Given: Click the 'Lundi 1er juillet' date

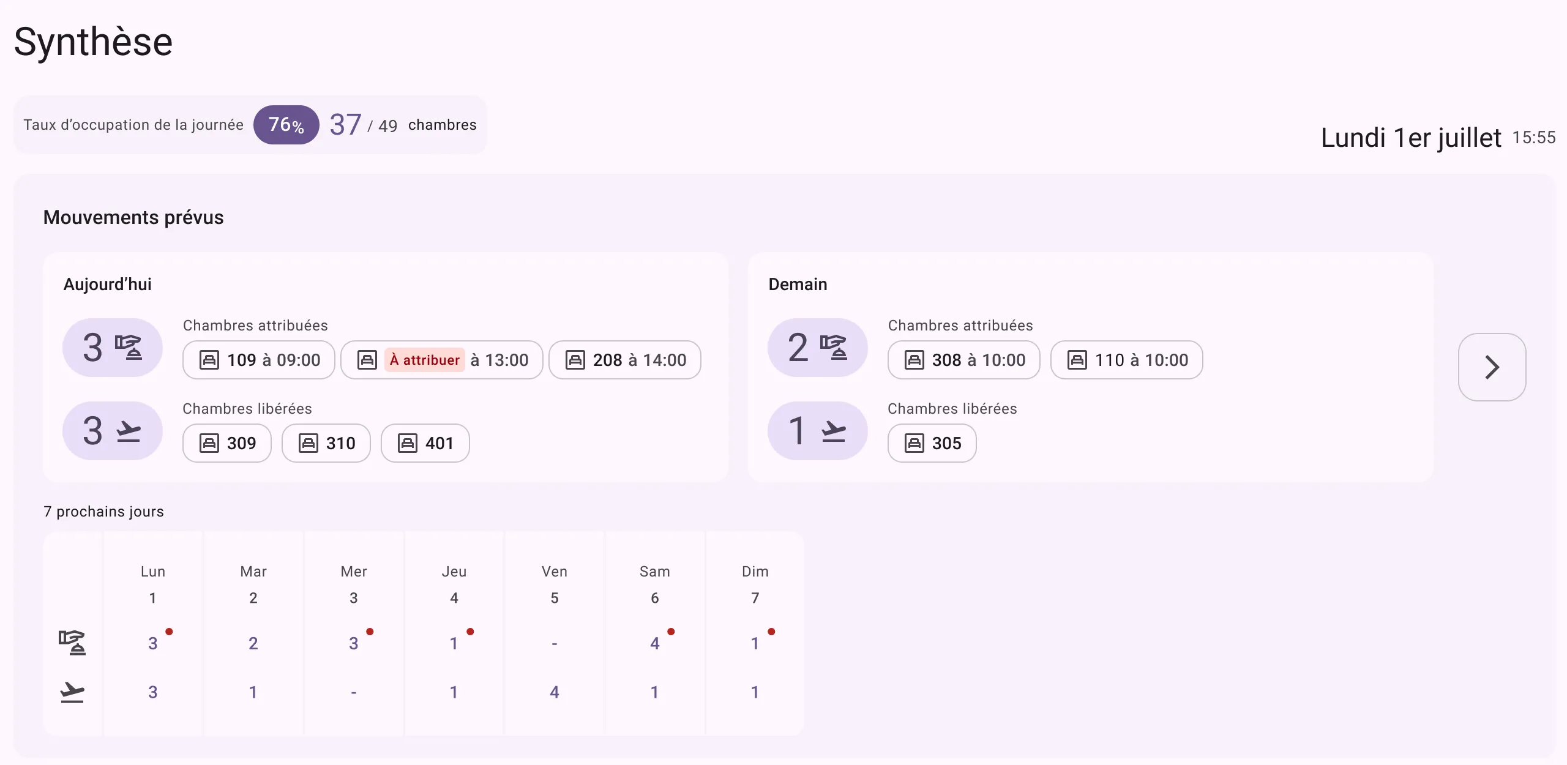Looking at the screenshot, I should [1411, 138].
